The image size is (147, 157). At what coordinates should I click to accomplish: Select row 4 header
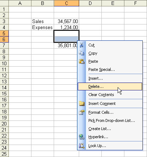tap(4, 27)
